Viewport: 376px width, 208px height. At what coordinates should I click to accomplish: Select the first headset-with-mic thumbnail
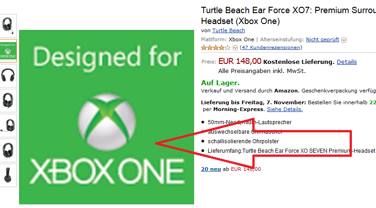click(x=9, y=25)
